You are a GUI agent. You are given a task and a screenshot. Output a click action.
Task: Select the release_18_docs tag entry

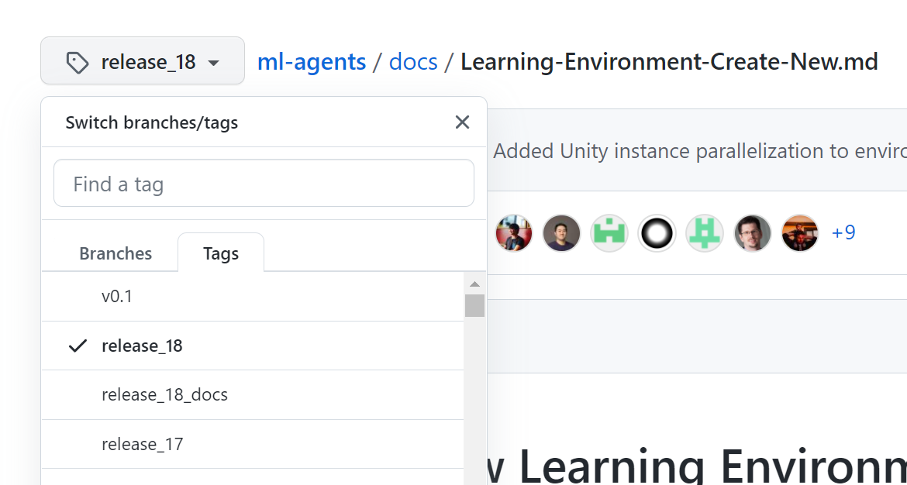pos(164,394)
